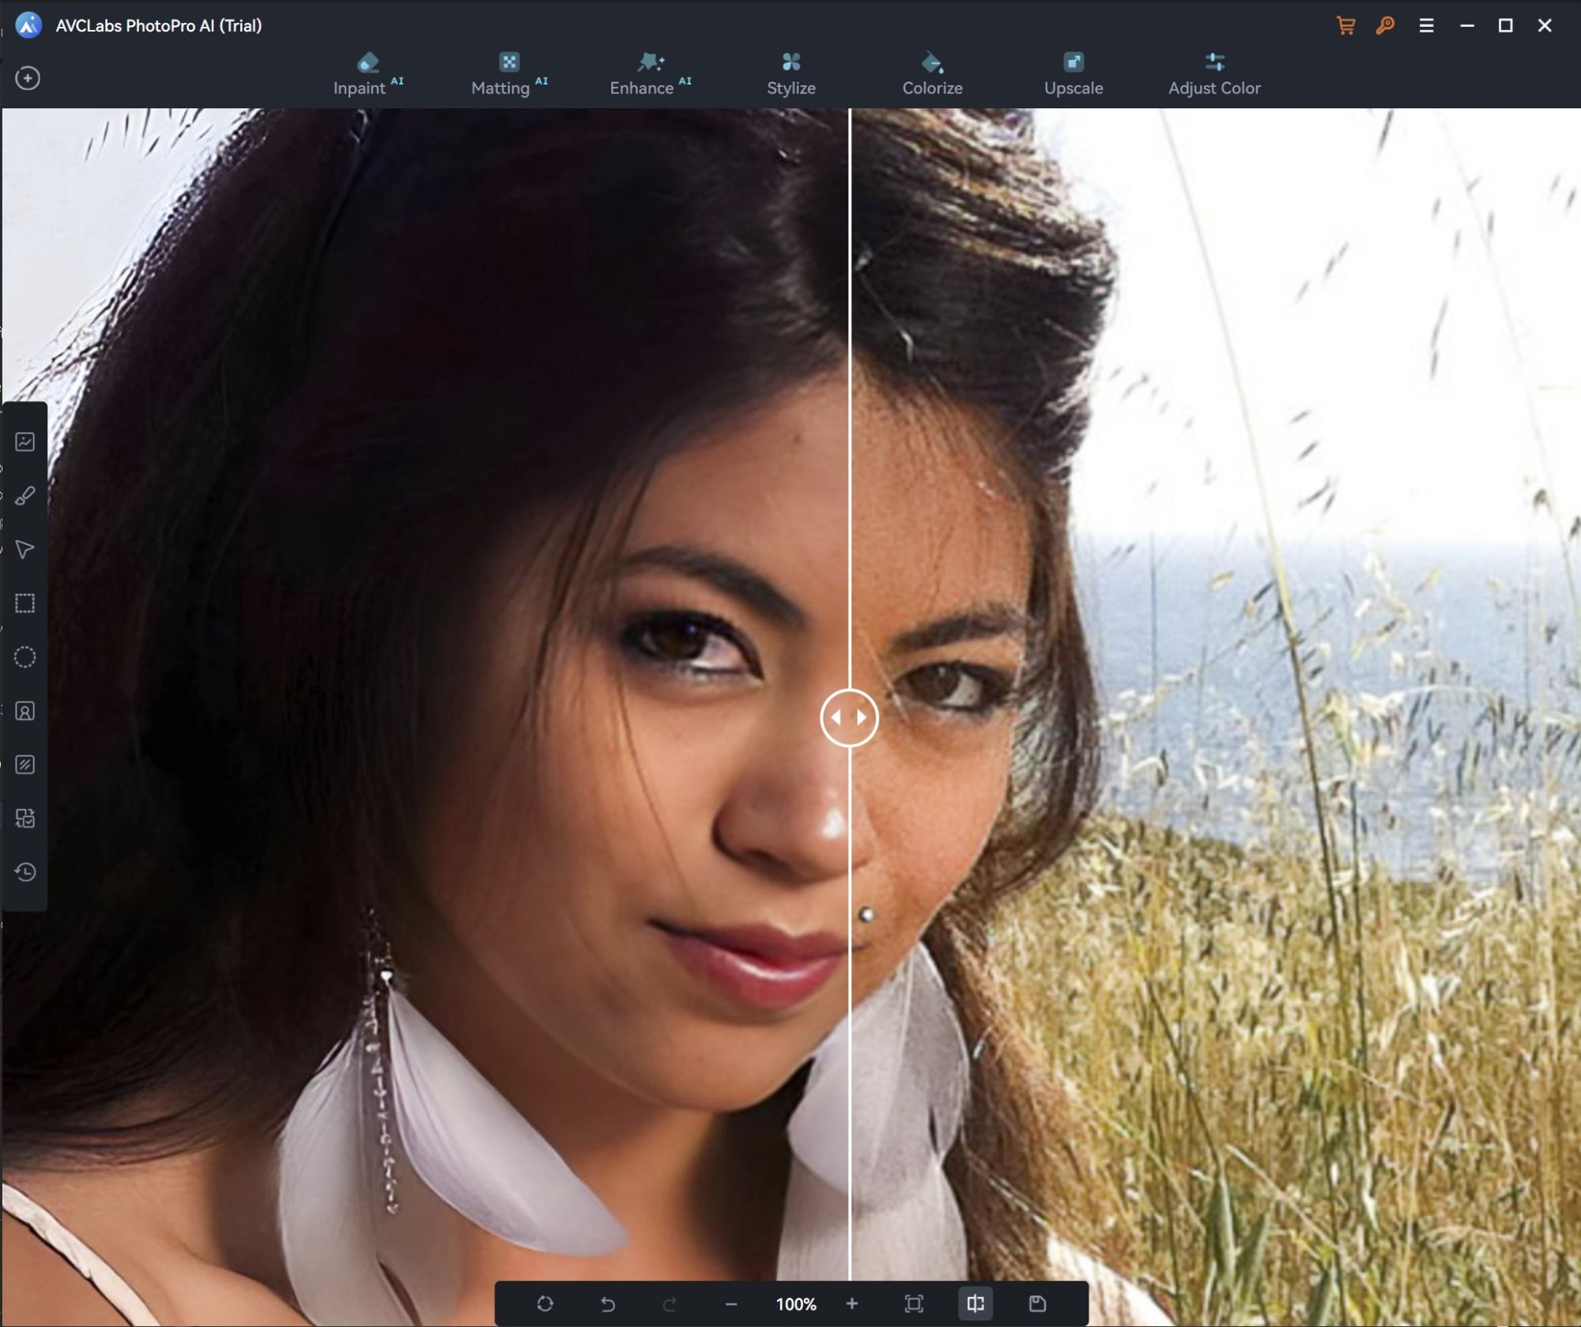
Task: Undo the last edit
Action: (609, 1304)
